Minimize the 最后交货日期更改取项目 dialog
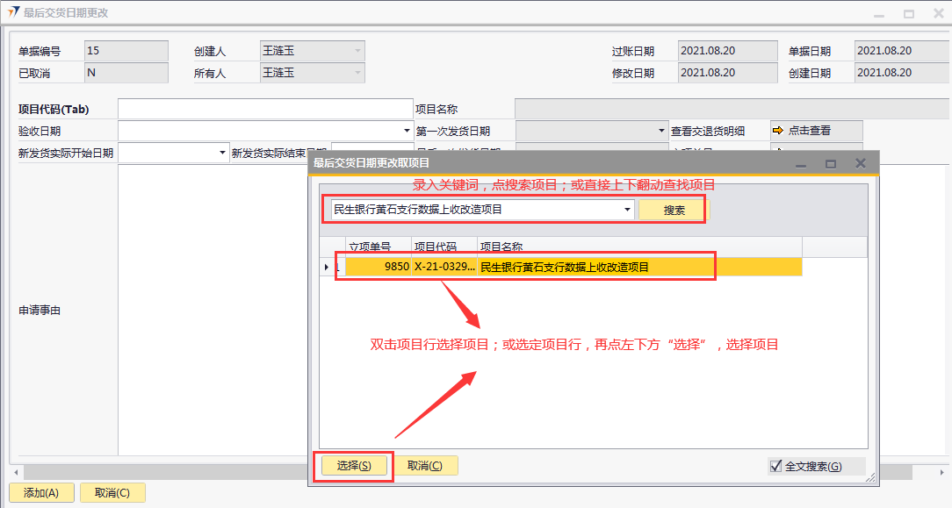Screen dimensions: 952x508 click(801, 164)
